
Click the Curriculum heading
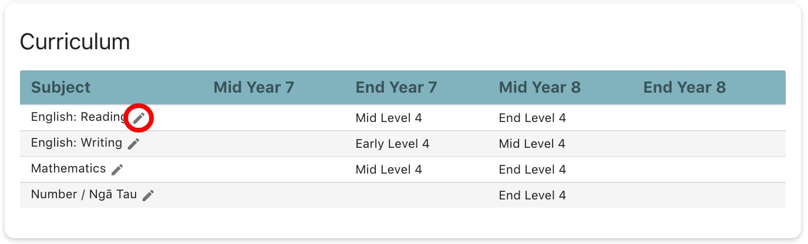75,42
